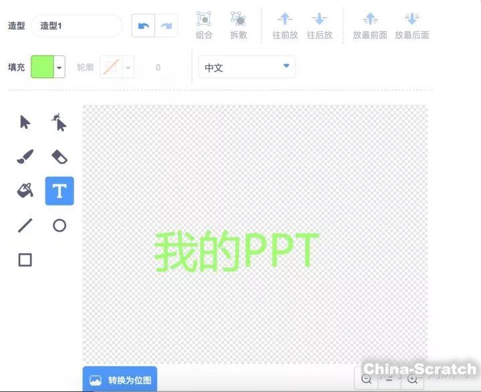
Task: Pick the Eraser tool
Action: pos(59,156)
